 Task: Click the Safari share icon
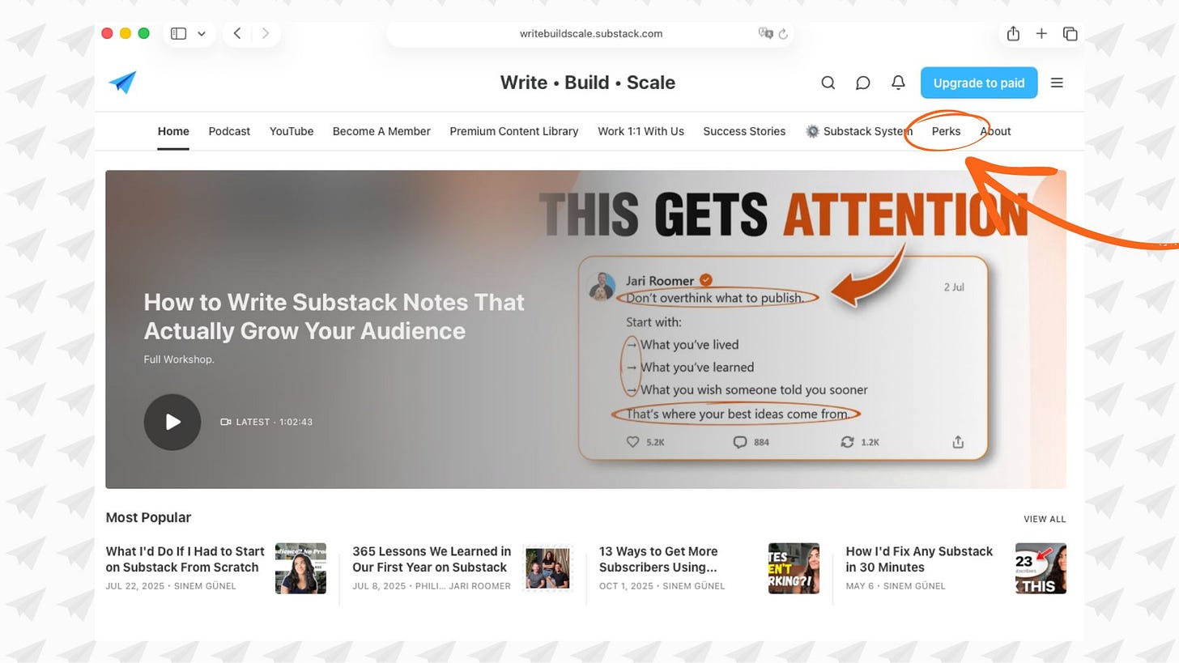coord(1013,33)
